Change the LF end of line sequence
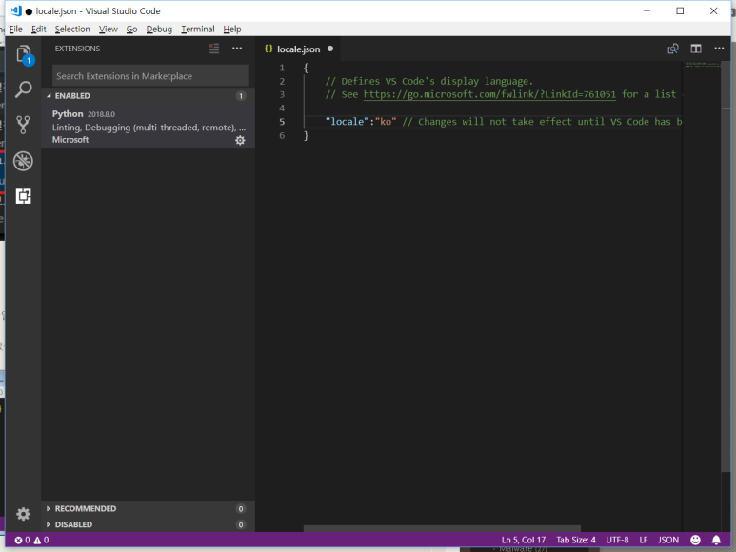Viewport: 736px width, 552px height. click(644, 540)
